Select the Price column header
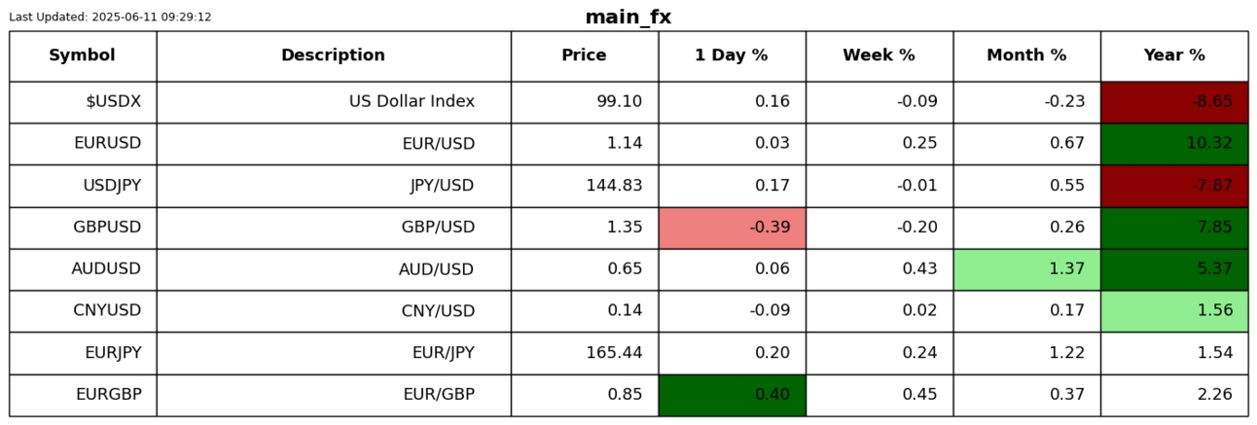This screenshot has width=1257, height=425. [584, 55]
